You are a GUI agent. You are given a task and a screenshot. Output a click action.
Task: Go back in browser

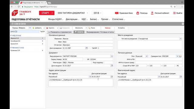12,7
